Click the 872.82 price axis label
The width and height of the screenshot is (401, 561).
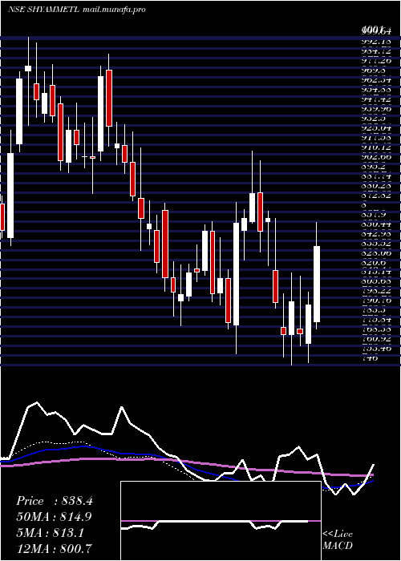375,196
